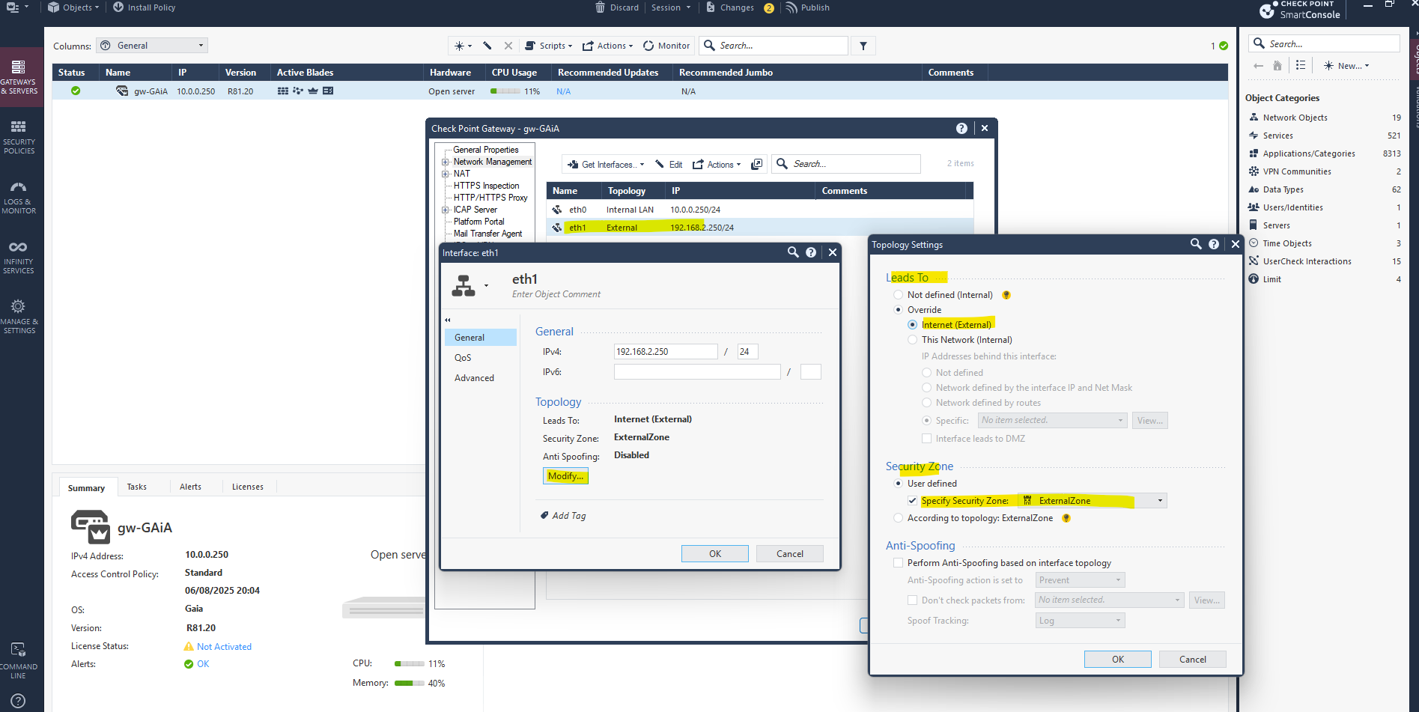Select User defined security zone radio
Viewport: 1419px width, 712px height.
coord(898,484)
